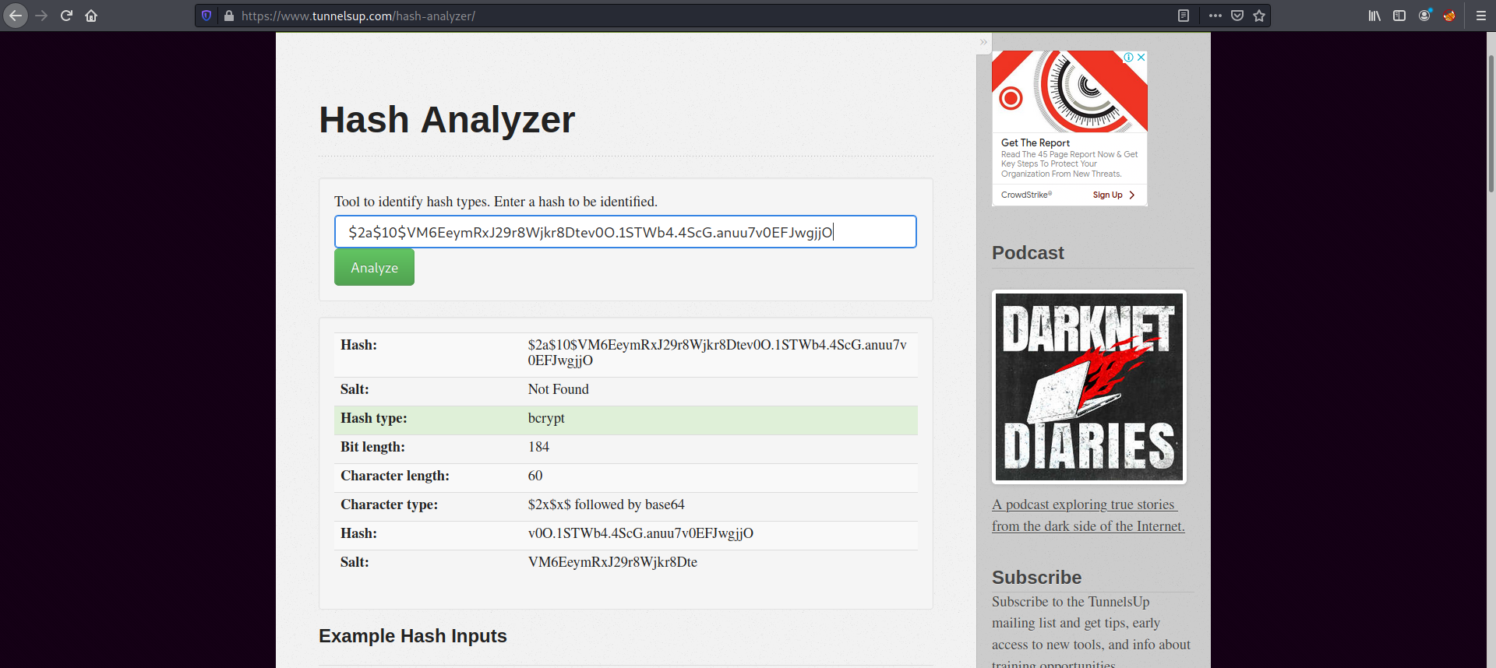Open AdChoices info icon on ad
This screenshot has height=668, width=1496.
(1128, 58)
